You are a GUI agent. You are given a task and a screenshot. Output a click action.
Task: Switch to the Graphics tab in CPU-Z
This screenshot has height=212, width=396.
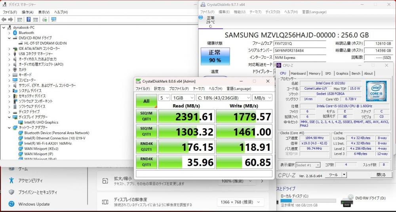click(x=342, y=73)
